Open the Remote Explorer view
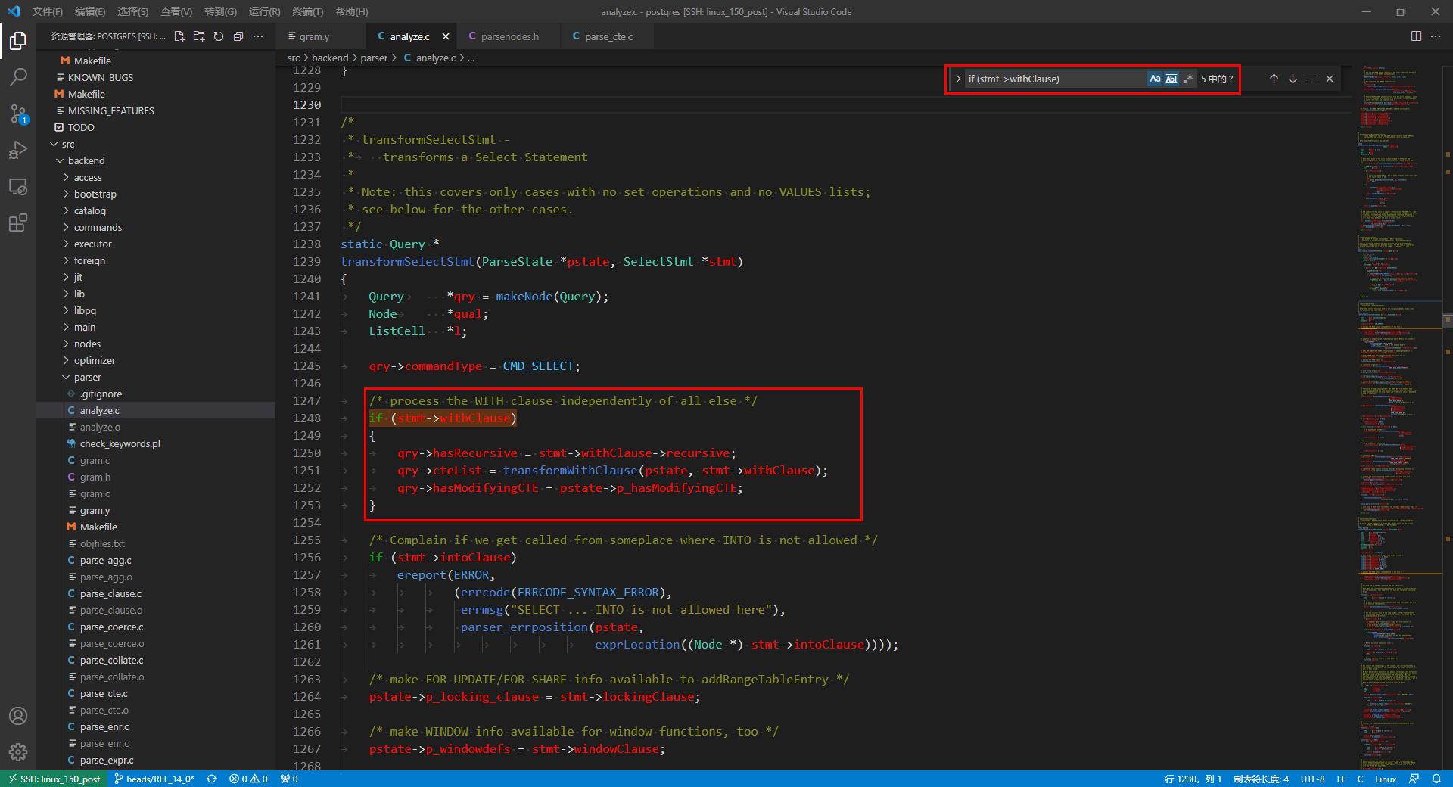1453x787 pixels. point(18,186)
